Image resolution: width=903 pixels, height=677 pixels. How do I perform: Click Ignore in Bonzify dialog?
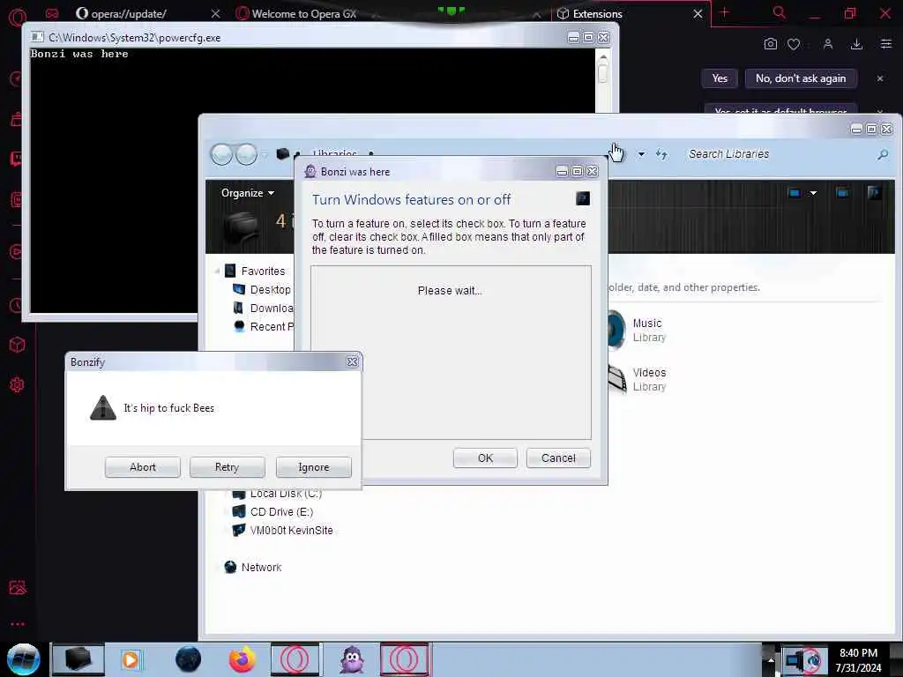[x=314, y=467]
